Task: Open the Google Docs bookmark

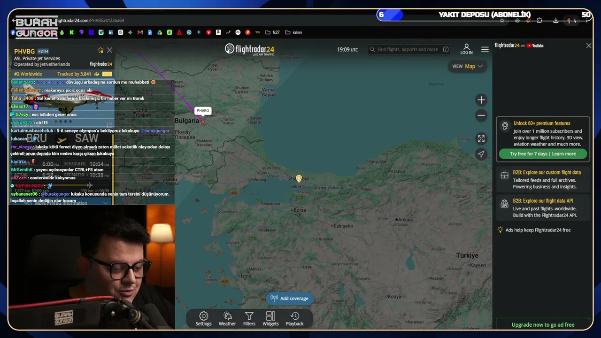Action: [x=150, y=32]
